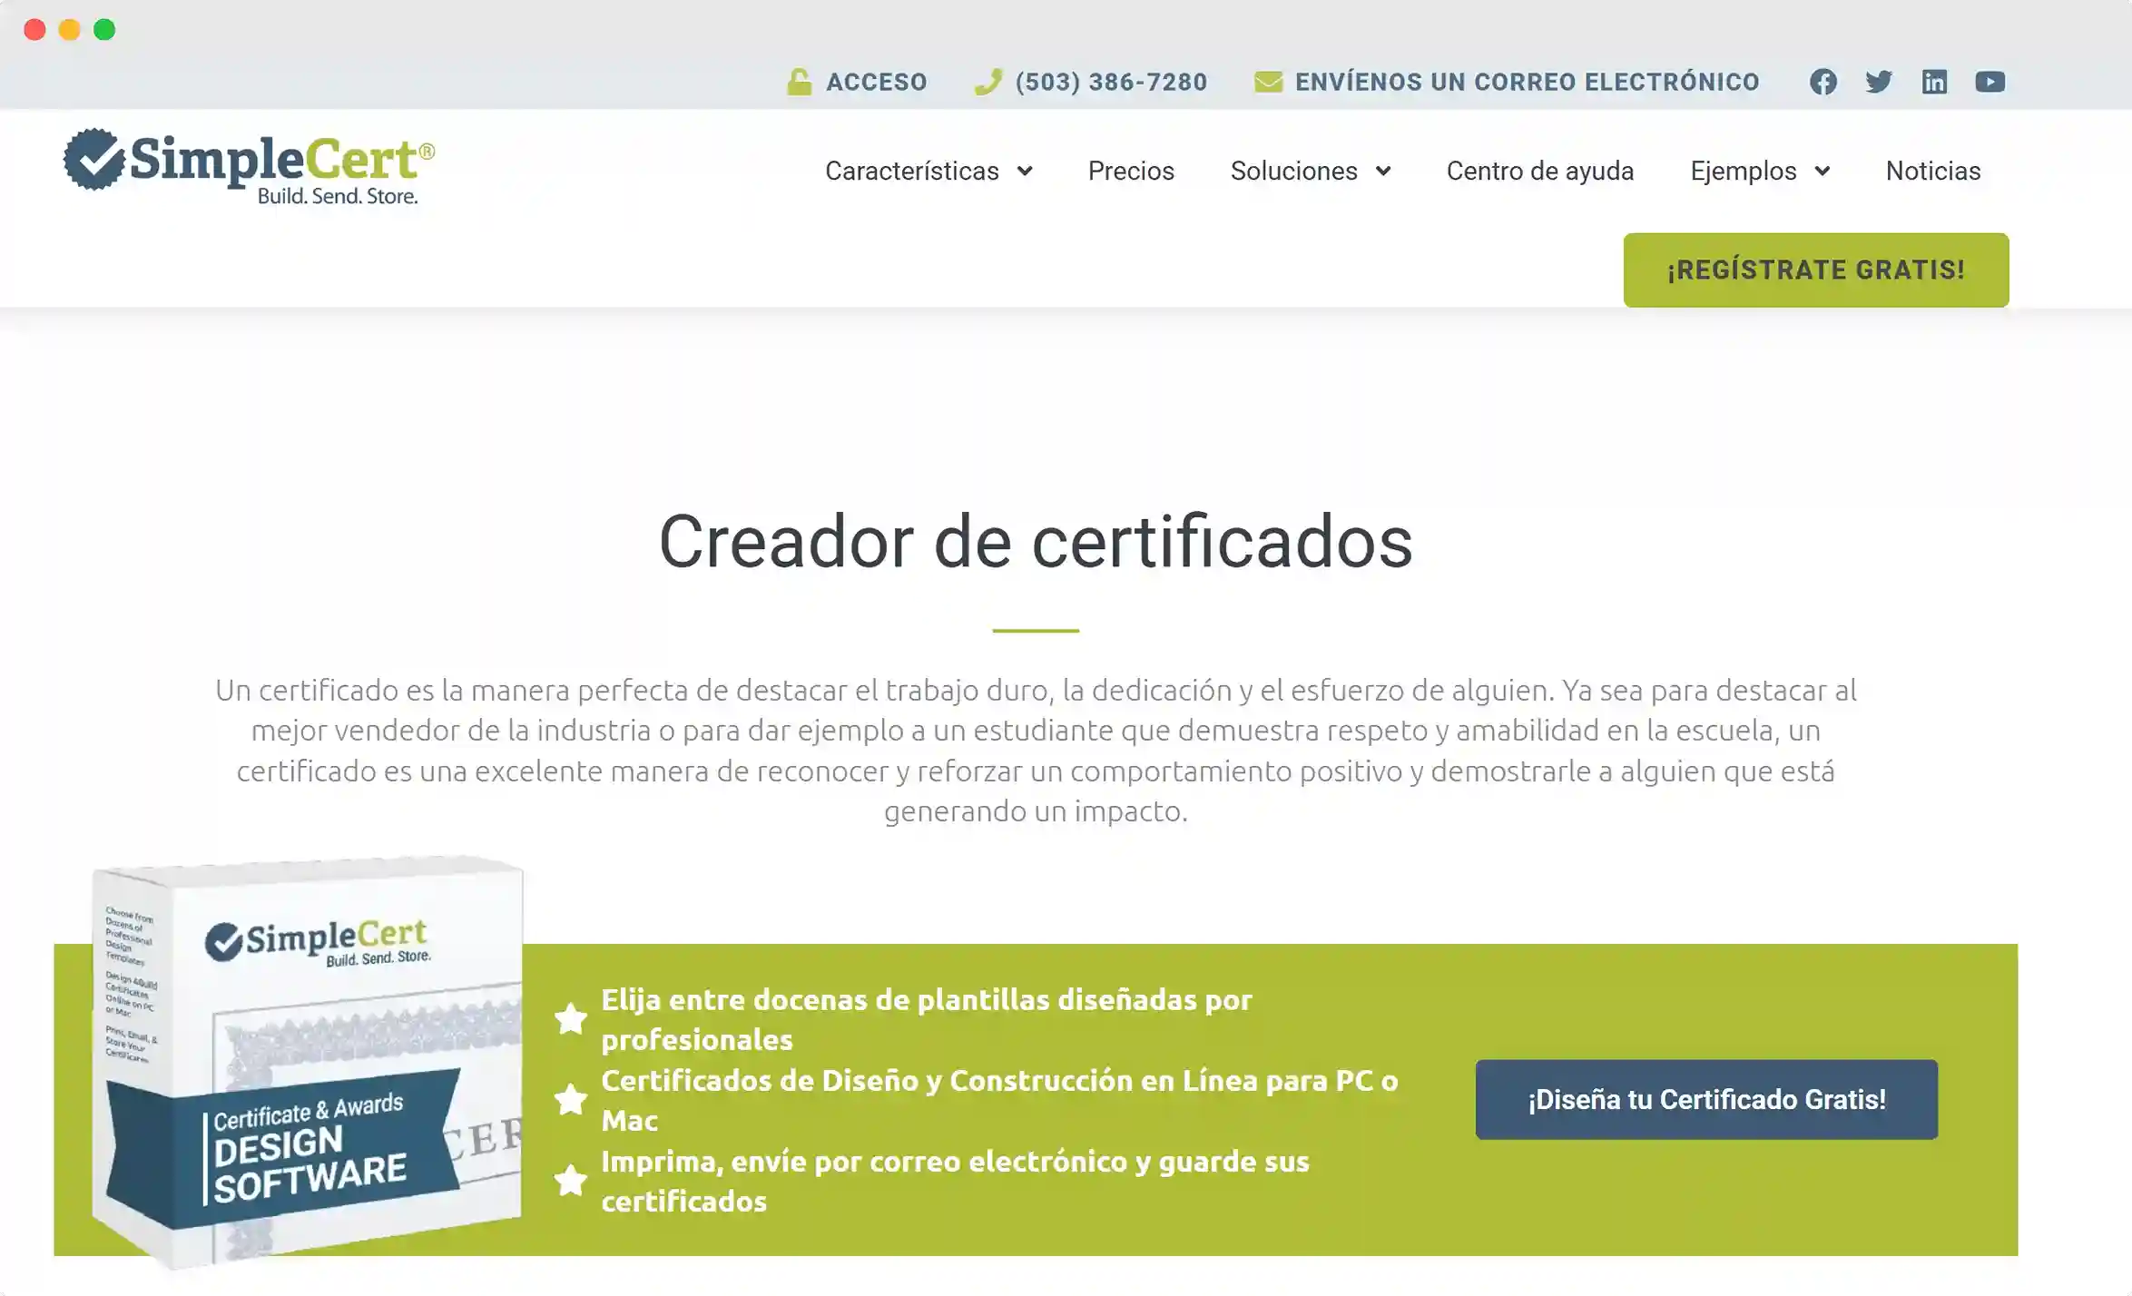Image resolution: width=2132 pixels, height=1296 pixels.
Task: Expand the Ejemplos dropdown menu
Action: [x=1759, y=171]
